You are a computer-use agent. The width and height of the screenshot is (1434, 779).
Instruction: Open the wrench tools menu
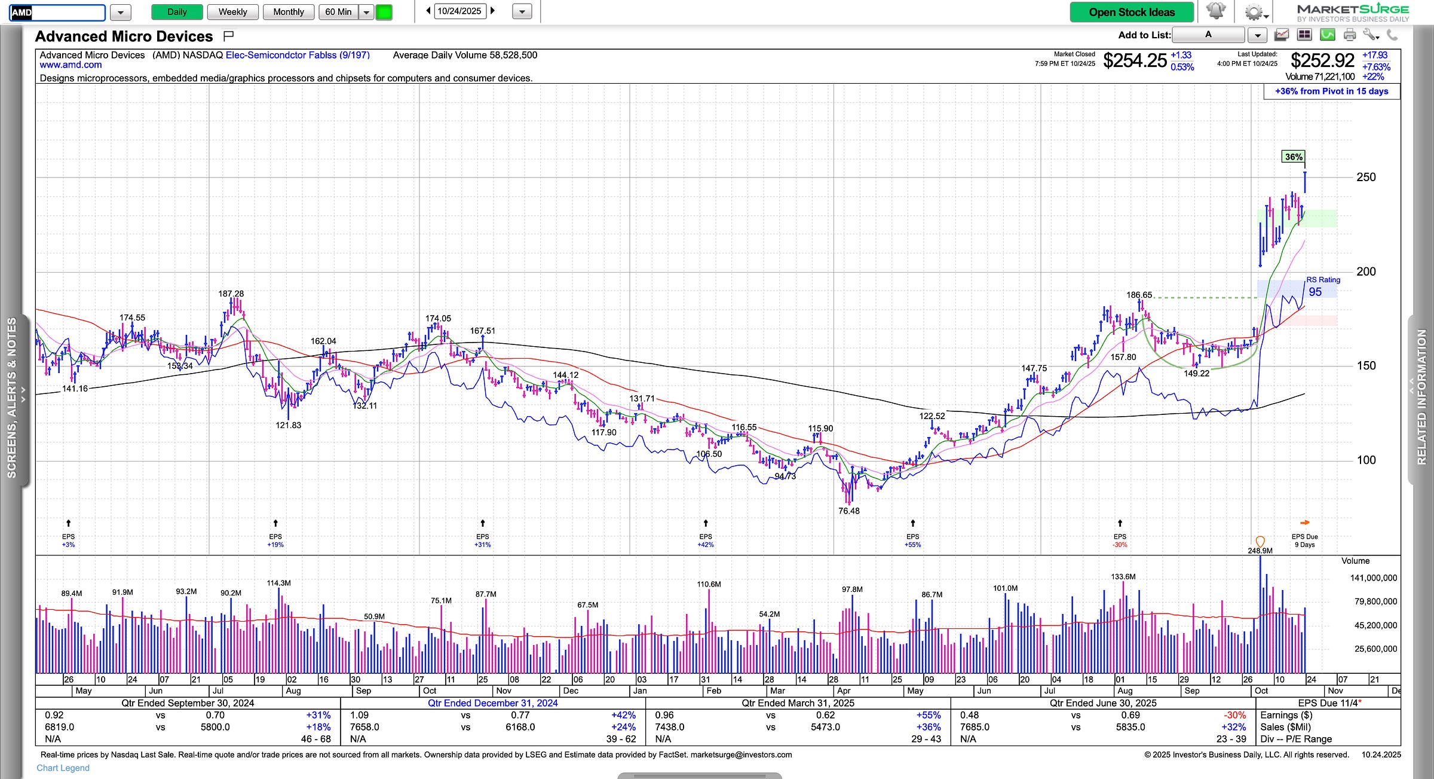(1371, 35)
